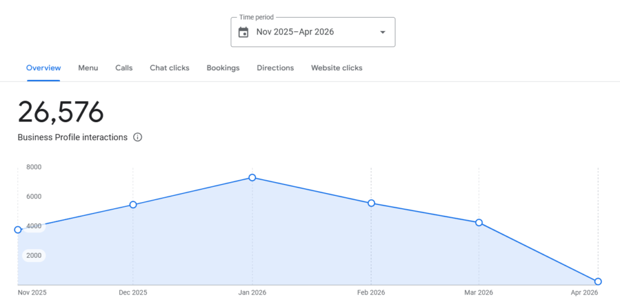
Task: Click the Business Profile interactions label
Action: tap(73, 137)
